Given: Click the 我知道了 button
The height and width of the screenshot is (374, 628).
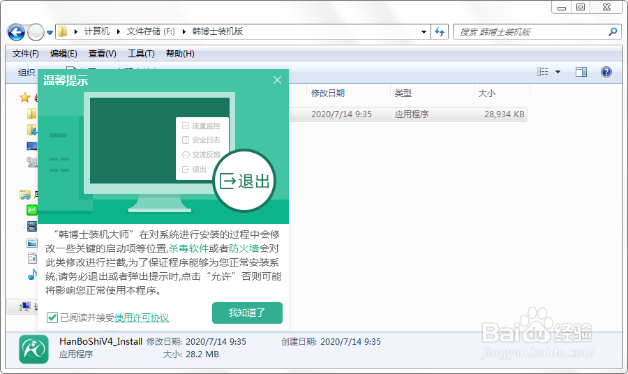Looking at the screenshot, I should tap(247, 313).
